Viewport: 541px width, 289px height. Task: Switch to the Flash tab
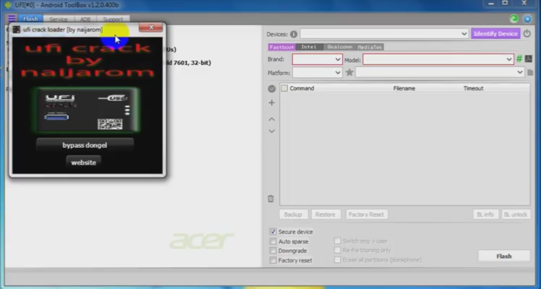[31, 18]
